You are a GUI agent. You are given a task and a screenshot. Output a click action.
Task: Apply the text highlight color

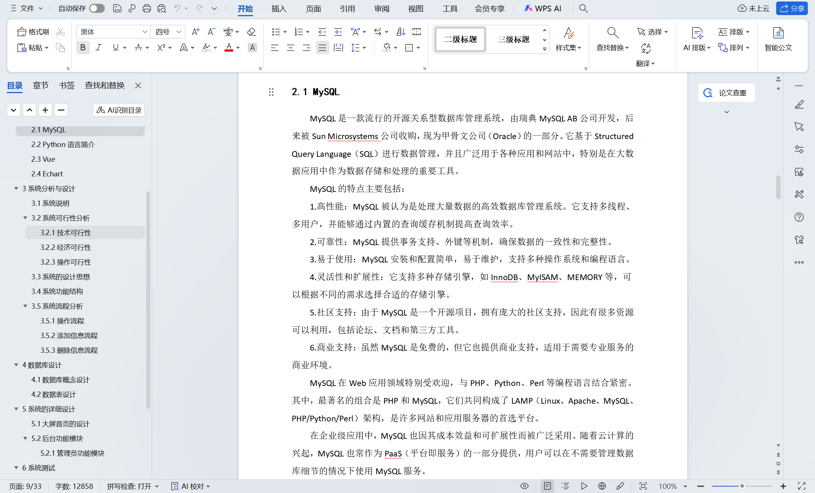[206, 47]
